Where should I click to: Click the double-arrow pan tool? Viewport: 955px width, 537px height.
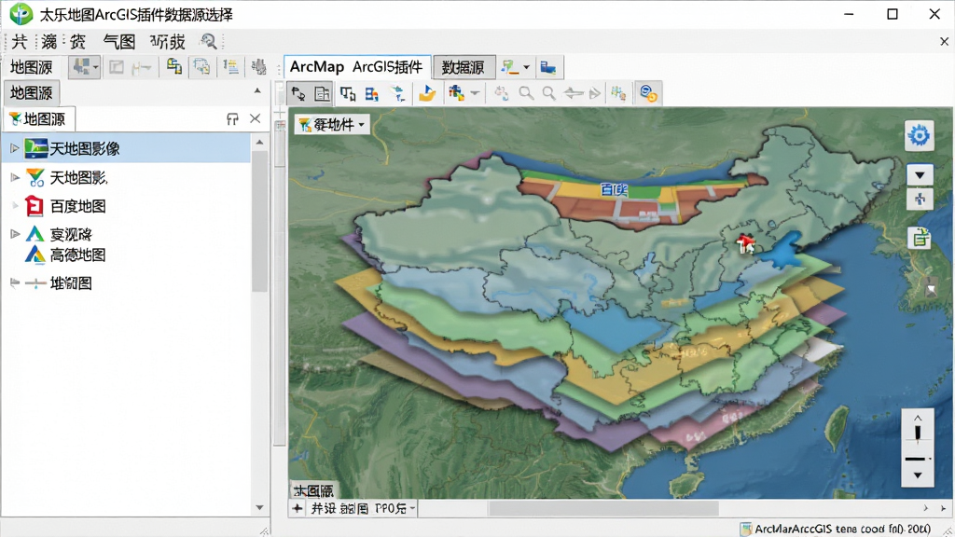point(574,93)
